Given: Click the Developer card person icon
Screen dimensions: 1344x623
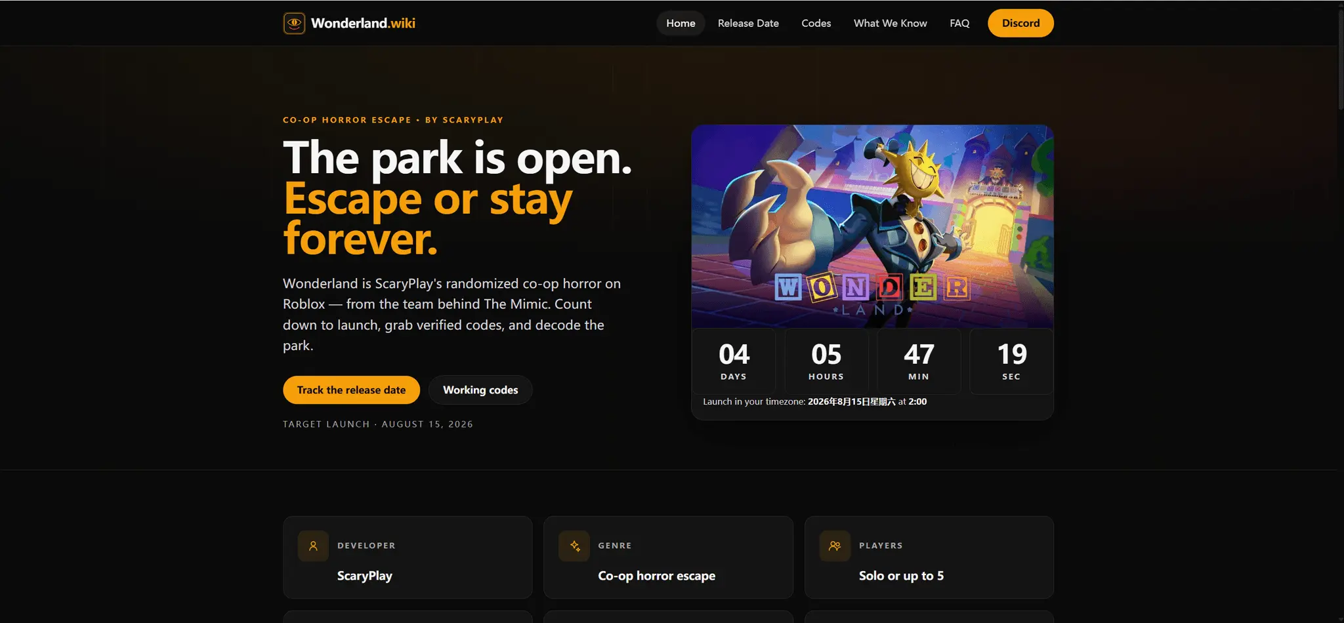Looking at the screenshot, I should point(313,546).
